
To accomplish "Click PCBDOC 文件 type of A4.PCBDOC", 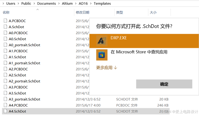I will coord(127,105).
